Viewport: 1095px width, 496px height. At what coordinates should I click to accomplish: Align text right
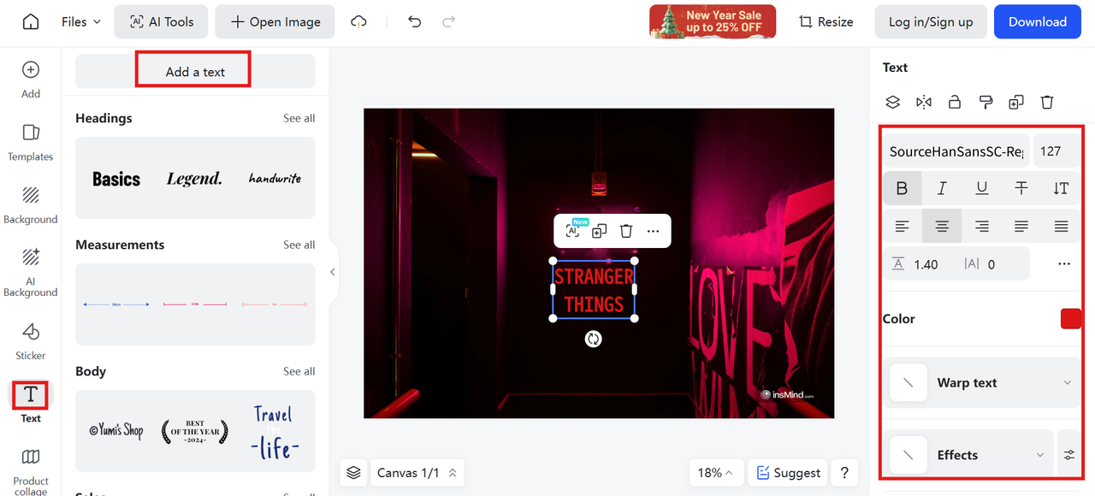click(x=982, y=226)
